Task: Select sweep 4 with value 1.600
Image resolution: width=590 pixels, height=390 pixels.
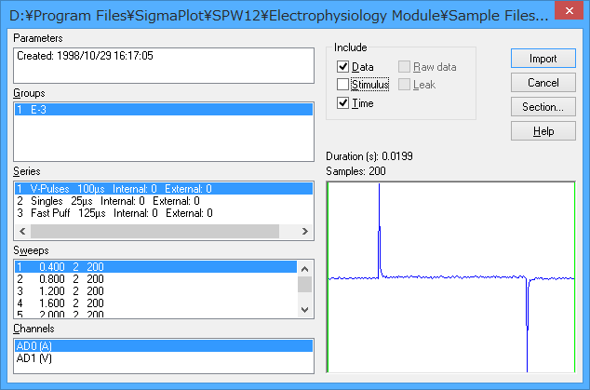Action: click(155, 303)
